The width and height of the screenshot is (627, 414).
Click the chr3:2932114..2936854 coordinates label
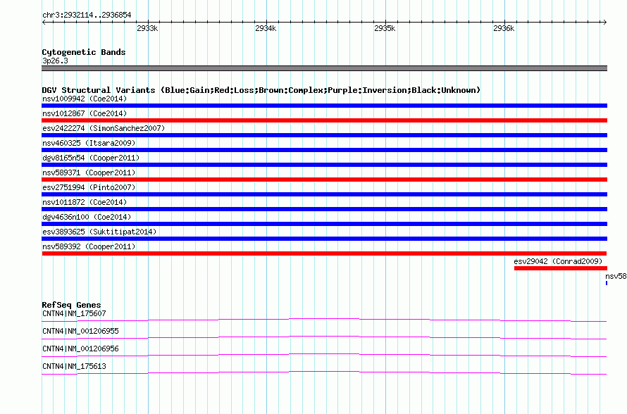[87, 15]
